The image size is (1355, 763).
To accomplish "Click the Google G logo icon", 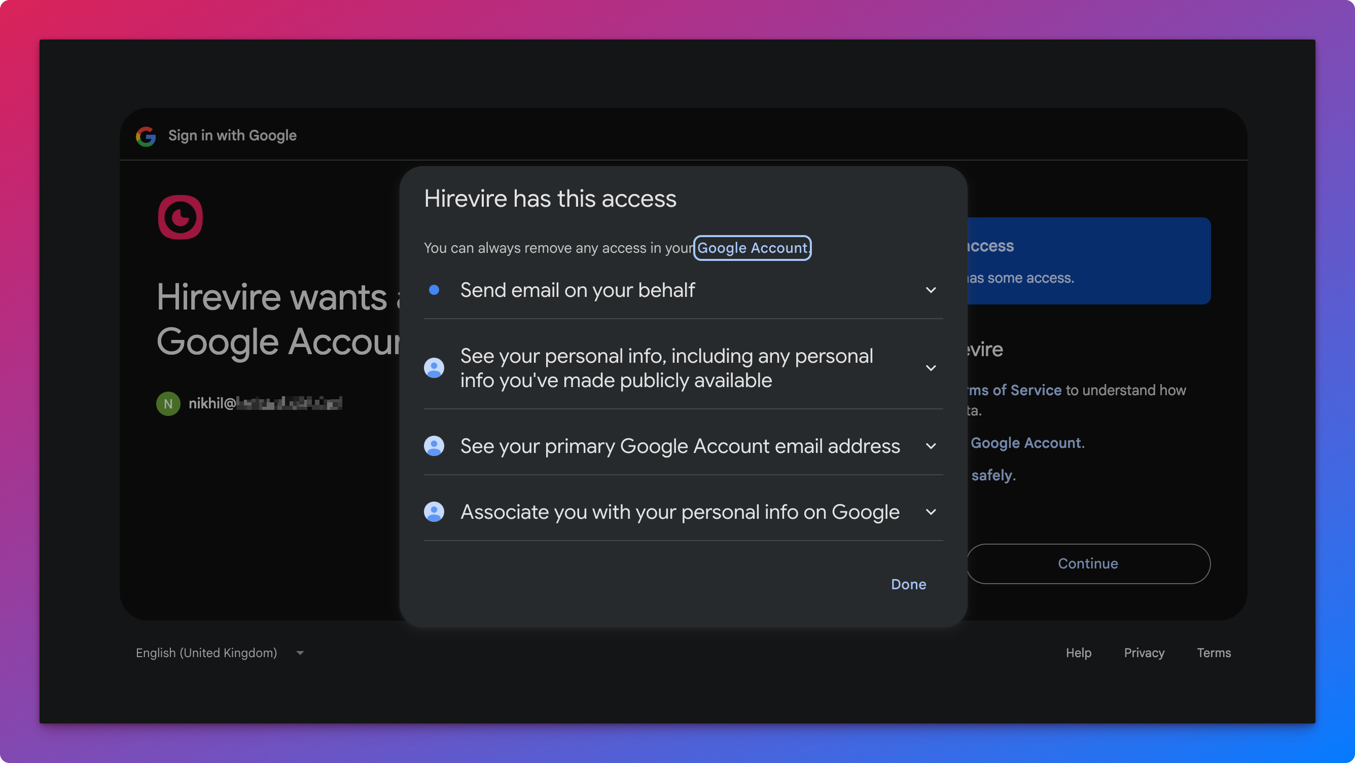I will (146, 136).
